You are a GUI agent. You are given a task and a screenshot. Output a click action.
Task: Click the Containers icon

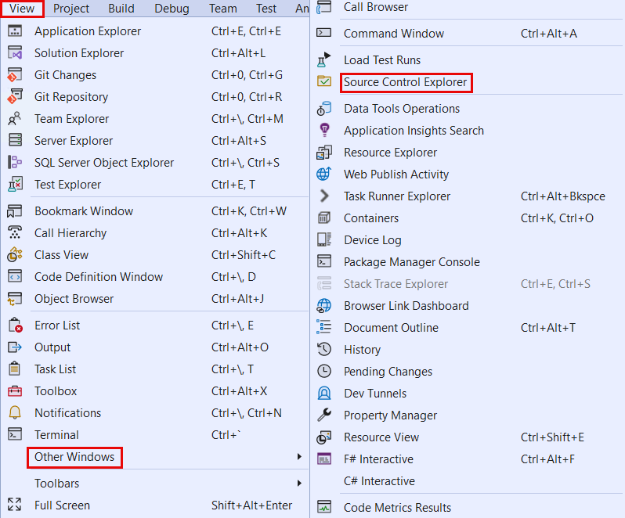pos(324,218)
